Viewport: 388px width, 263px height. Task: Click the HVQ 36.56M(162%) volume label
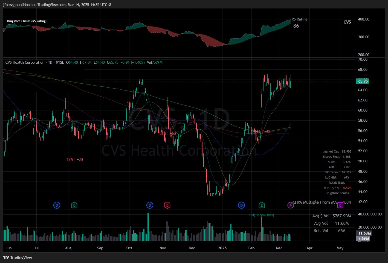click(x=262, y=215)
